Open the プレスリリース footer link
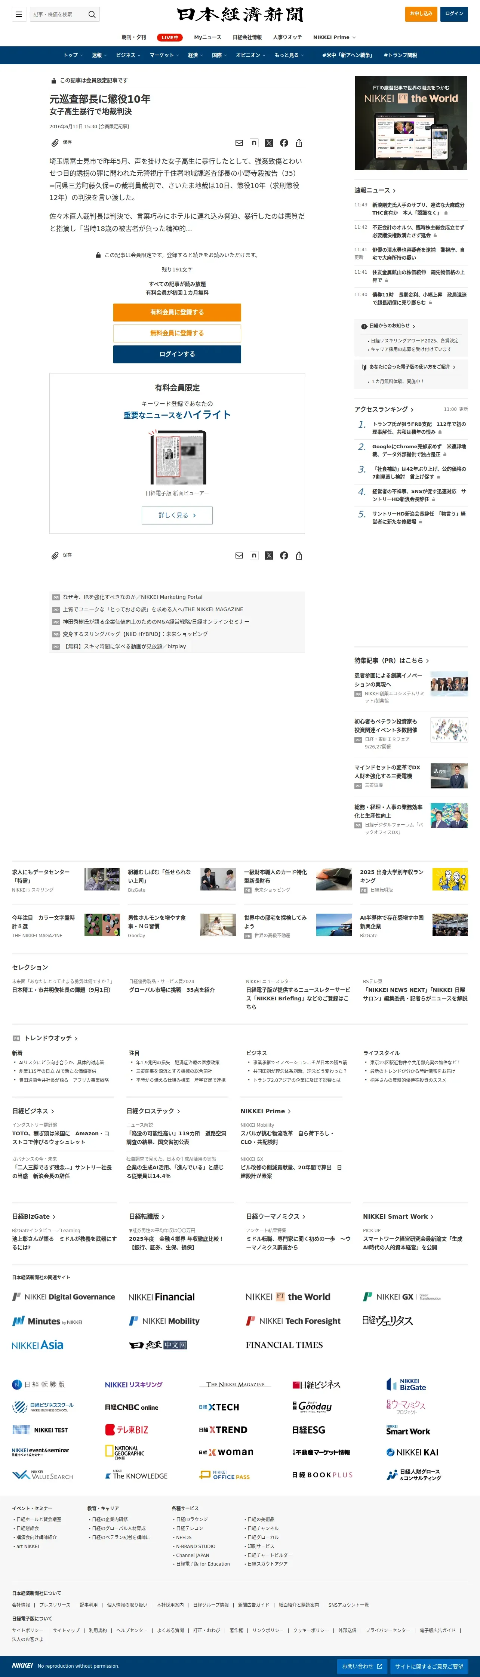The image size is (480, 1677). (55, 1605)
